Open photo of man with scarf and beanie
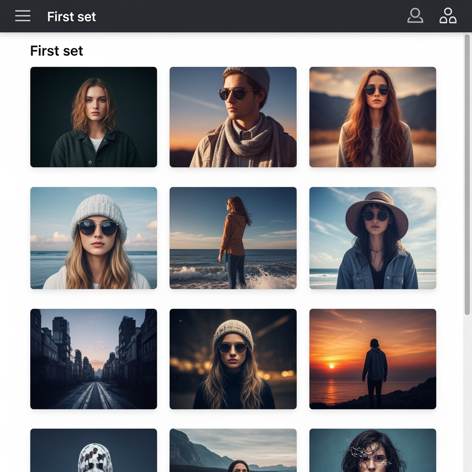The image size is (472, 472). pyautogui.click(x=233, y=117)
